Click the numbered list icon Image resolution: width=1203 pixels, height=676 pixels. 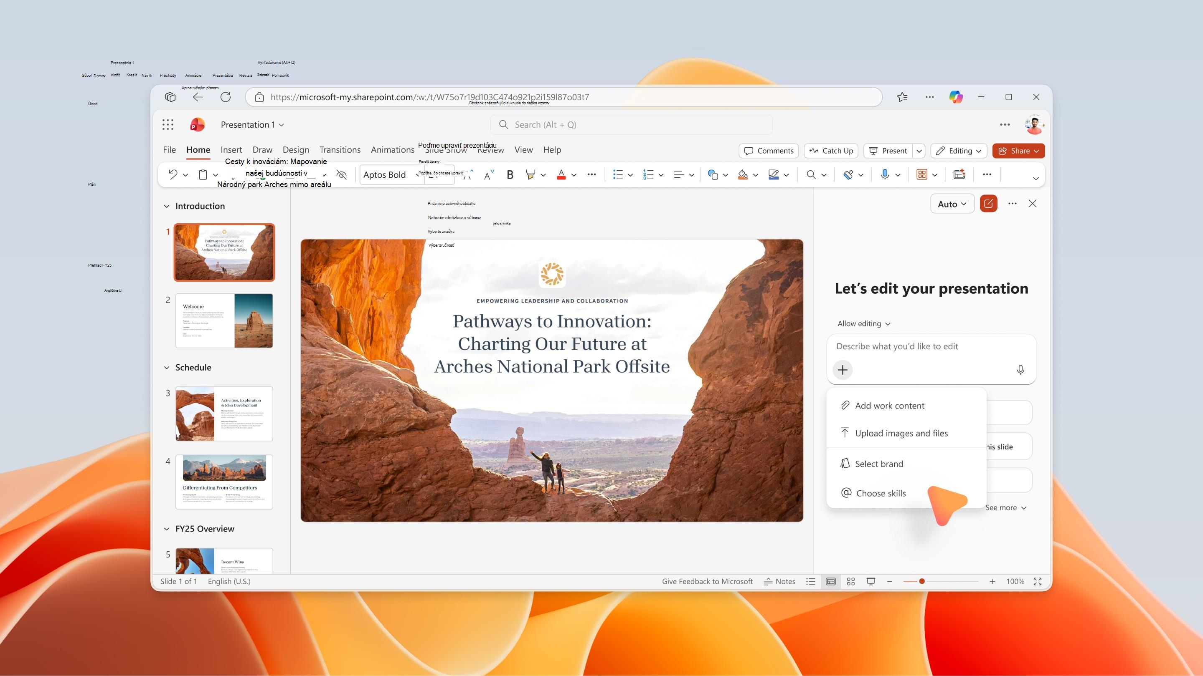pyautogui.click(x=648, y=174)
